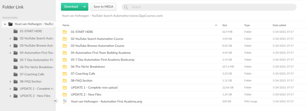Click yellow folder icon of 08-FAQ Section row
This screenshot has width=307, height=111.
coord(65,81)
